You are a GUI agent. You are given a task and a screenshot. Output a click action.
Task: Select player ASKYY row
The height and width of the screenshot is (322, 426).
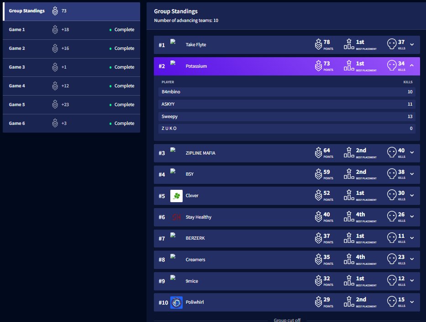pyautogui.click(x=287, y=104)
